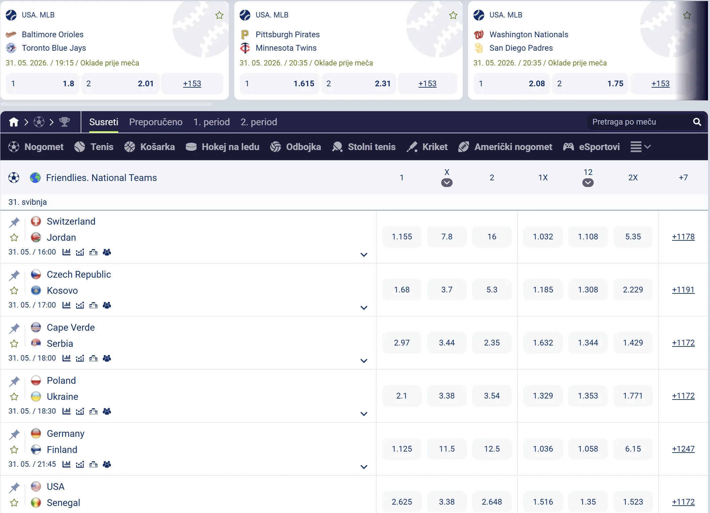Expand the Czech Republic vs Kosovo match row
Viewport: 710px width, 513px height.
click(364, 308)
